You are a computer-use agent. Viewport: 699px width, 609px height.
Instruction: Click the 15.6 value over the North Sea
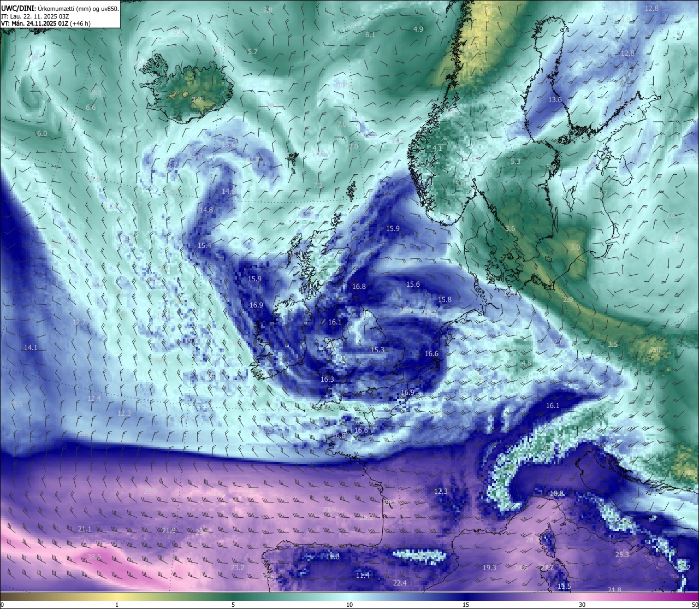click(x=413, y=285)
